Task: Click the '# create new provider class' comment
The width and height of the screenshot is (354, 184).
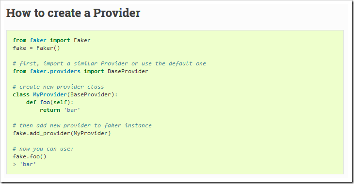Action: pyautogui.click(x=59, y=87)
